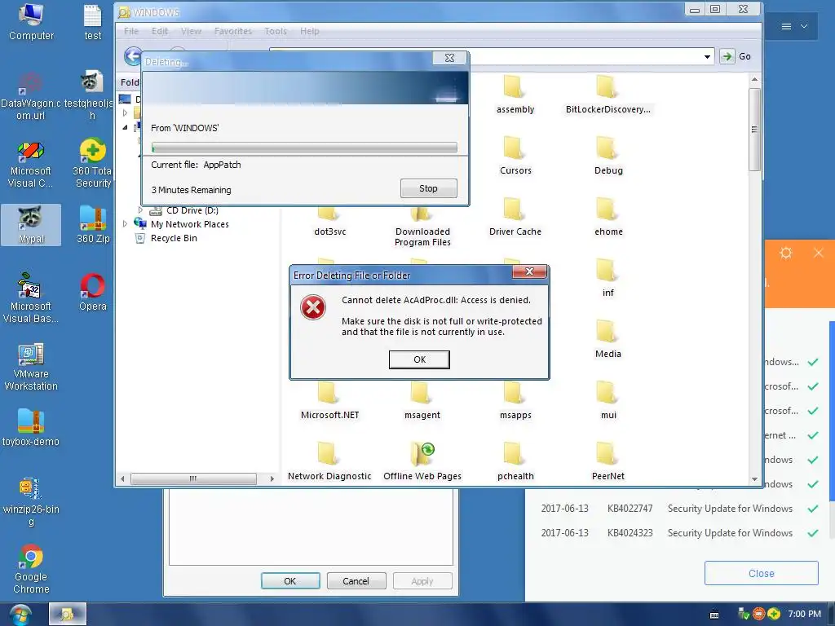
Task: Launch the Opera browser shortcut
Action: point(93,293)
